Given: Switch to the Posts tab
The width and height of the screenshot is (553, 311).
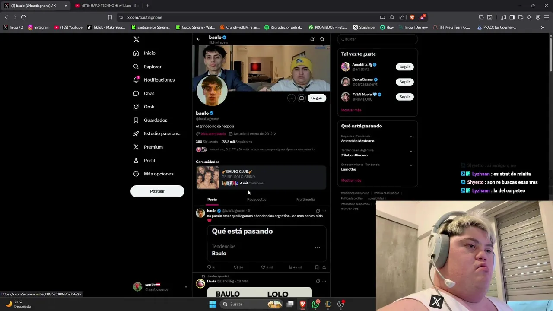Looking at the screenshot, I should (x=212, y=200).
